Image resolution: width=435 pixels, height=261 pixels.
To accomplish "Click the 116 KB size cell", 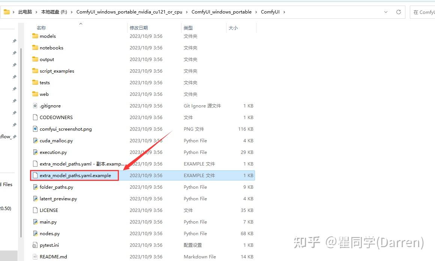I will 246,129.
